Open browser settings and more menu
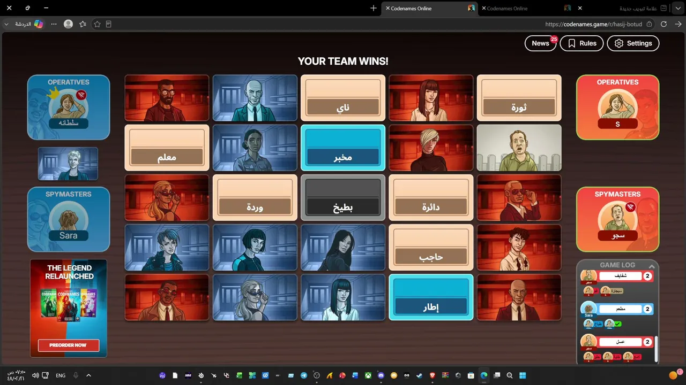Image resolution: width=686 pixels, height=385 pixels. coord(54,24)
